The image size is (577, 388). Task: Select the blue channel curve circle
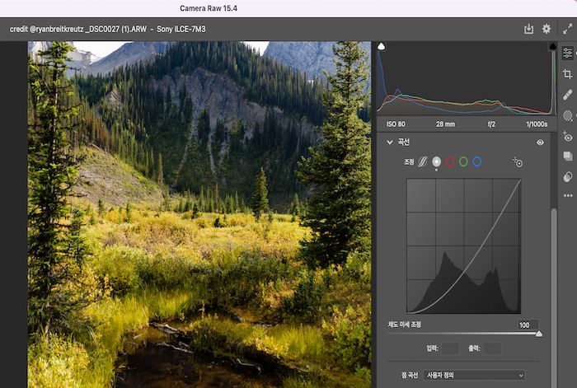click(477, 161)
